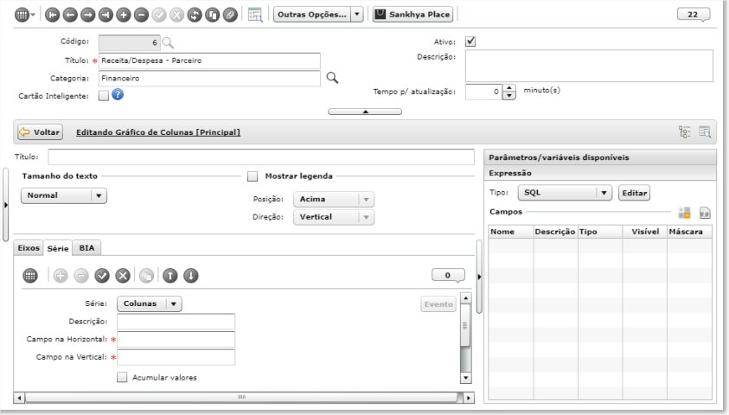Open grid mode dropdown arrow
This screenshot has width=729, height=415.
(x=33, y=15)
